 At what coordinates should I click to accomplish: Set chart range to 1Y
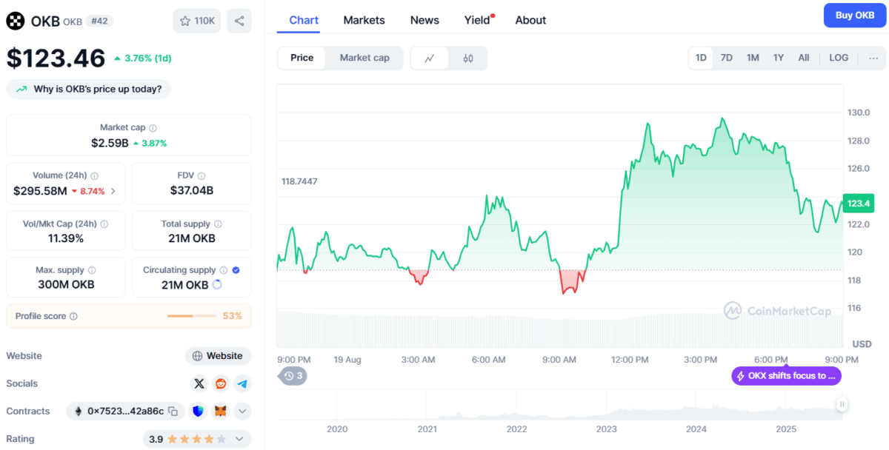tap(779, 58)
